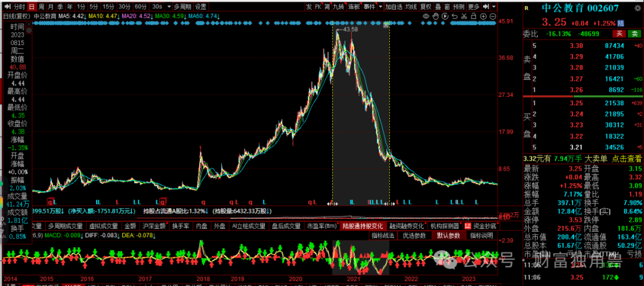Open 机构探测器 indicator tab

(x=445, y=226)
